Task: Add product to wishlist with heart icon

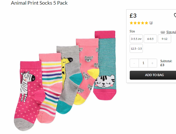Action: [175, 15]
